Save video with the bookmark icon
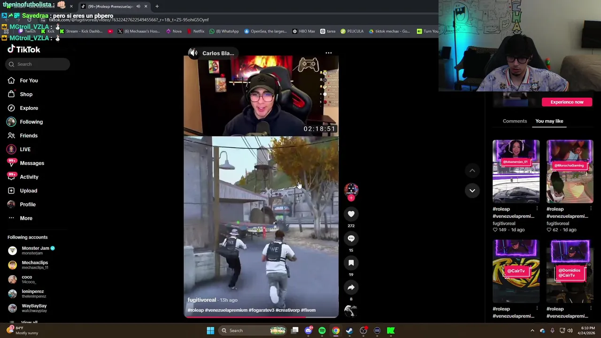601x338 pixels. 351,263
